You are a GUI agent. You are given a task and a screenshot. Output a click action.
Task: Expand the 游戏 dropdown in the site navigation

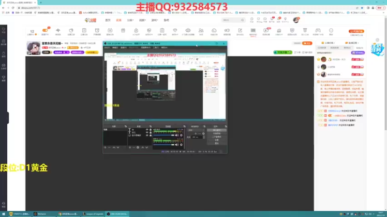pyautogui.click(x=154, y=20)
